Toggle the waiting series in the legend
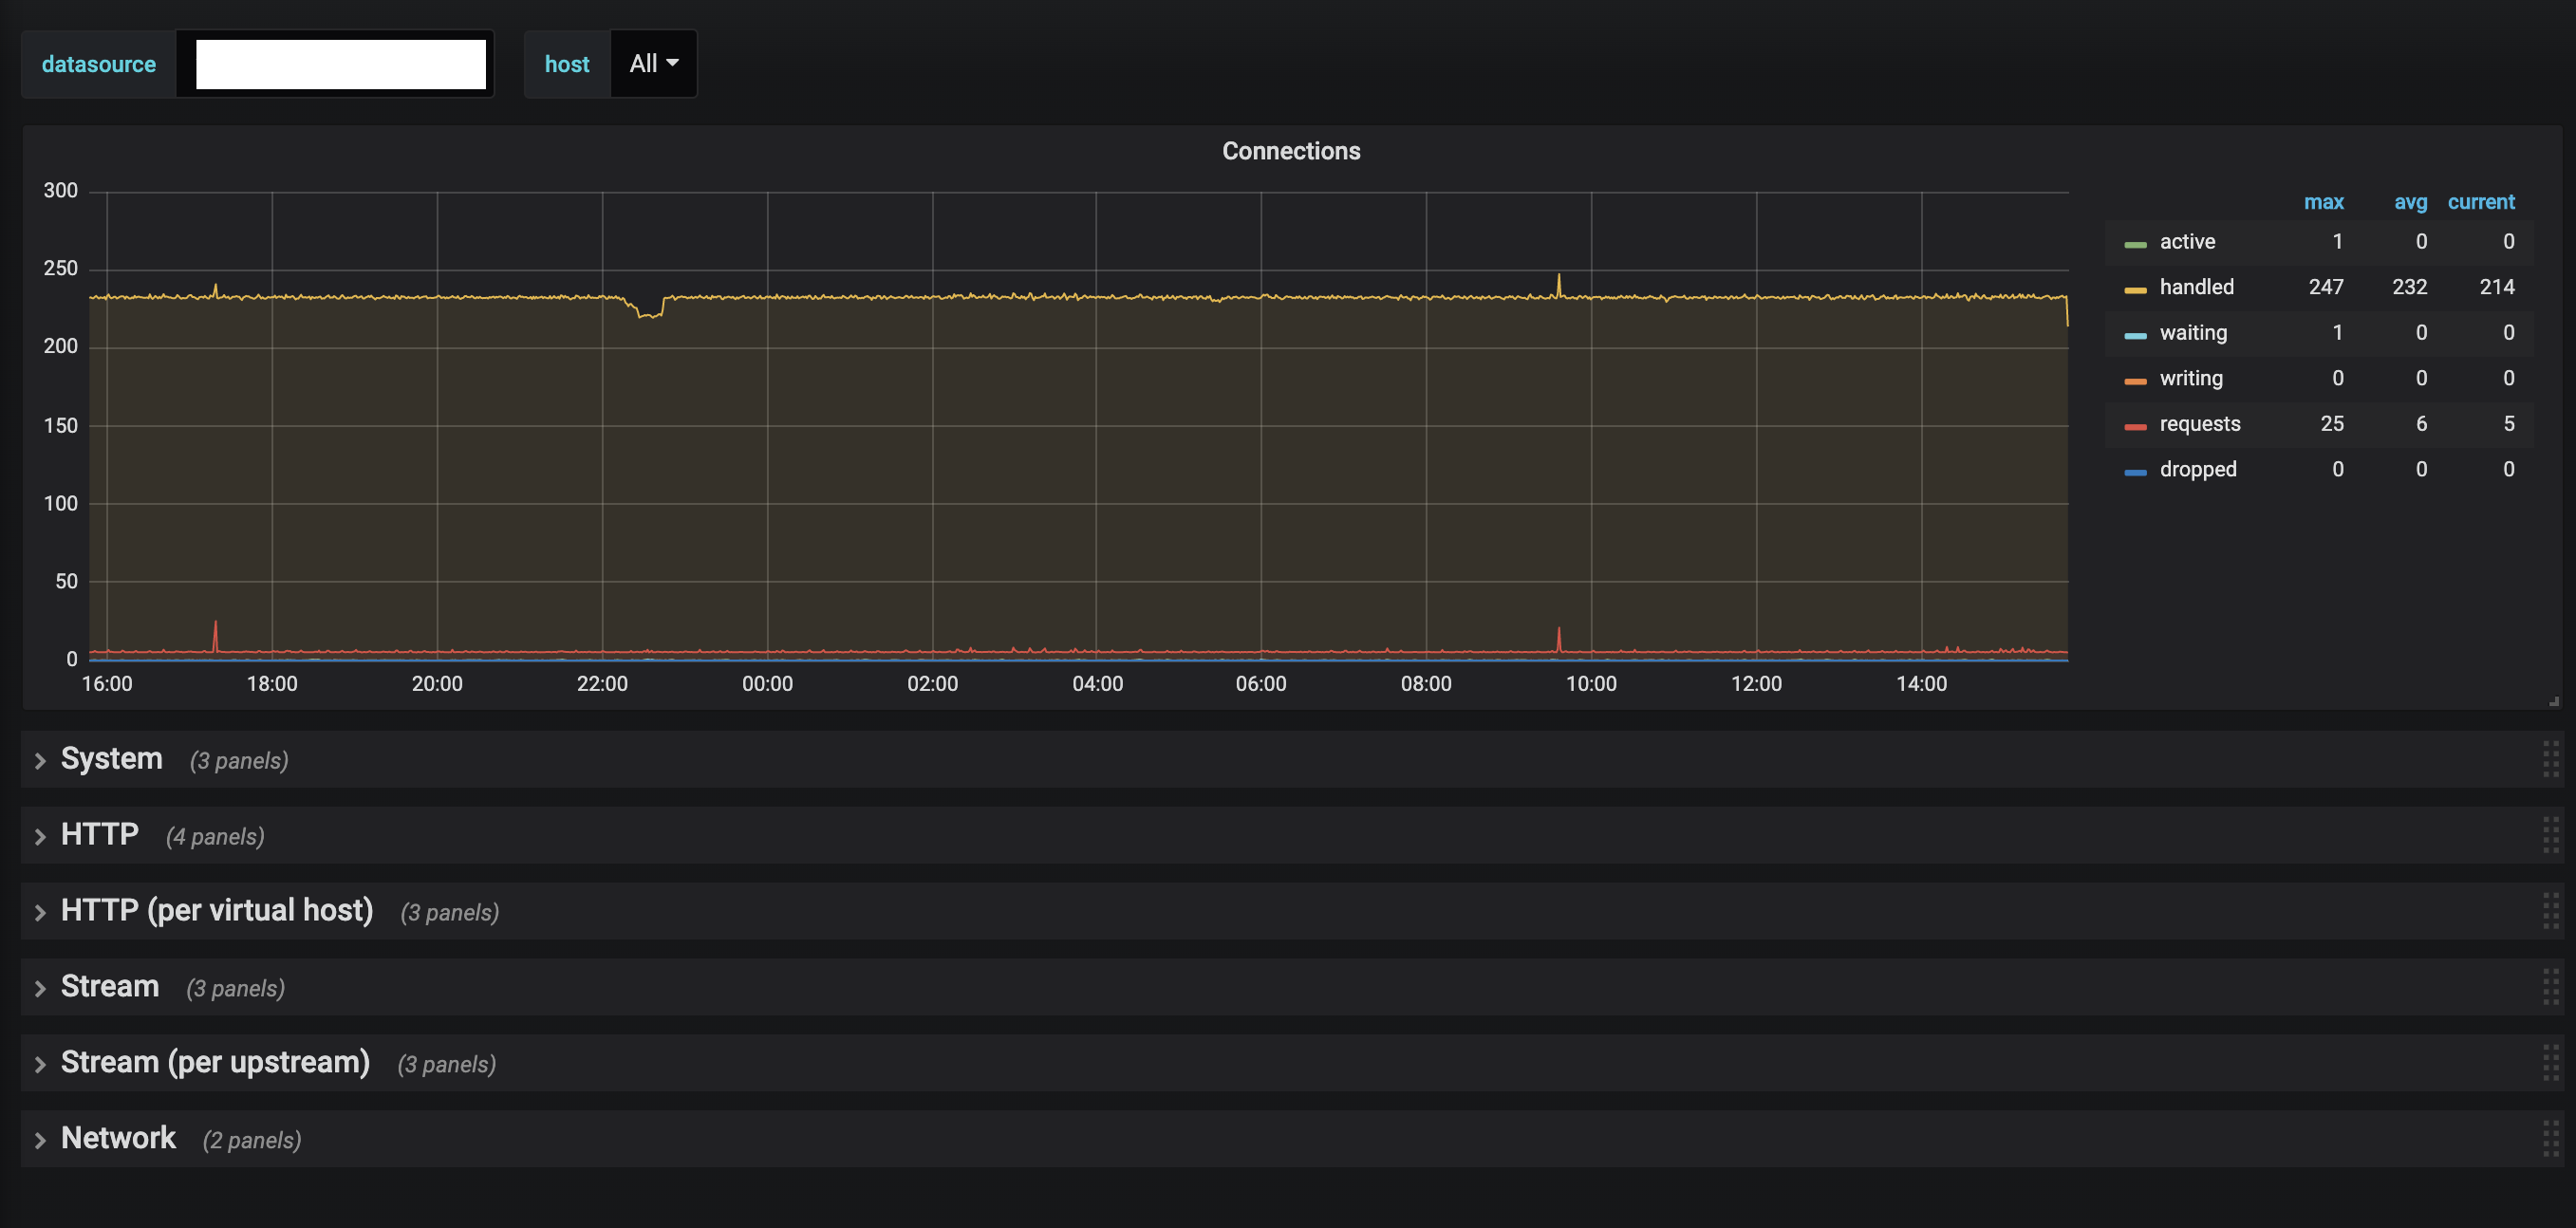This screenshot has height=1228, width=2576. coord(2193,333)
